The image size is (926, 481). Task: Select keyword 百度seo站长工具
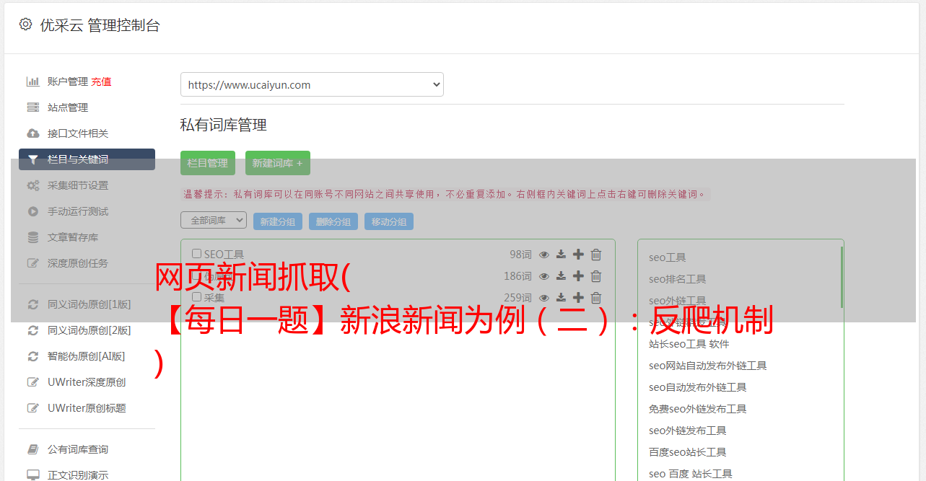[688, 452]
